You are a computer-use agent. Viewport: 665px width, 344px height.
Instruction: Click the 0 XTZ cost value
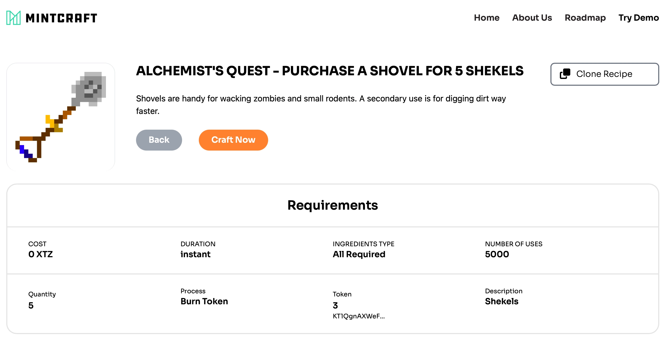tap(41, 254)
